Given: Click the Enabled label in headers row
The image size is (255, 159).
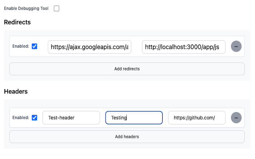Looking at the screenshot, I should (x=21, y=118).
